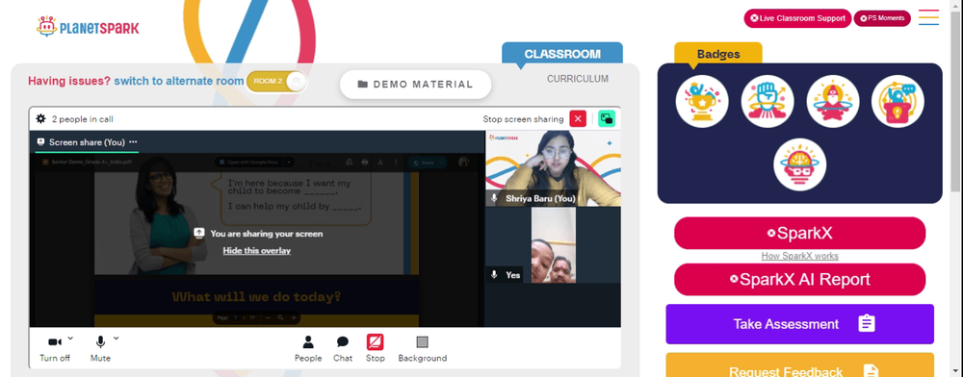
Task: Open the How SparkX works link
Action: (799, 256)
